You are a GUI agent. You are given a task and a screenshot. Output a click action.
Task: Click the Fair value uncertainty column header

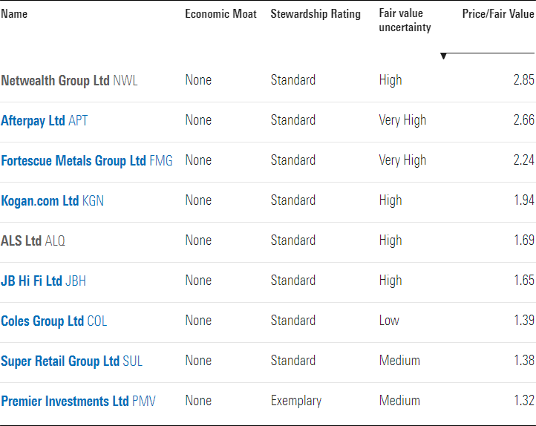pos(405,20)
